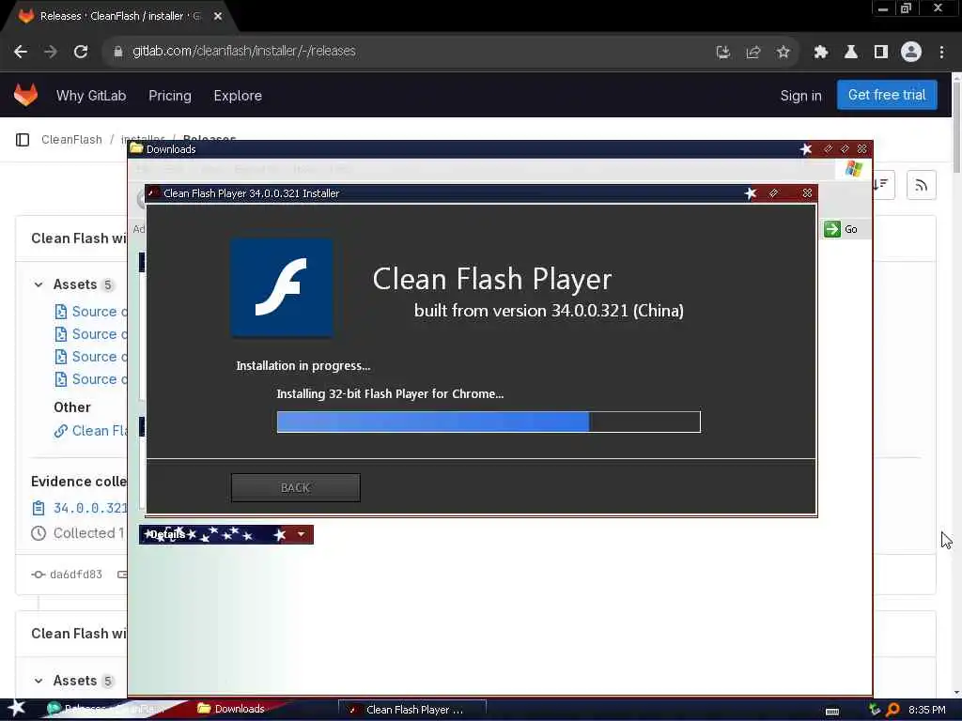
Task: Click 'Installing 32-bit Flash Player for Chrome...' status
Action: (390, 393)
